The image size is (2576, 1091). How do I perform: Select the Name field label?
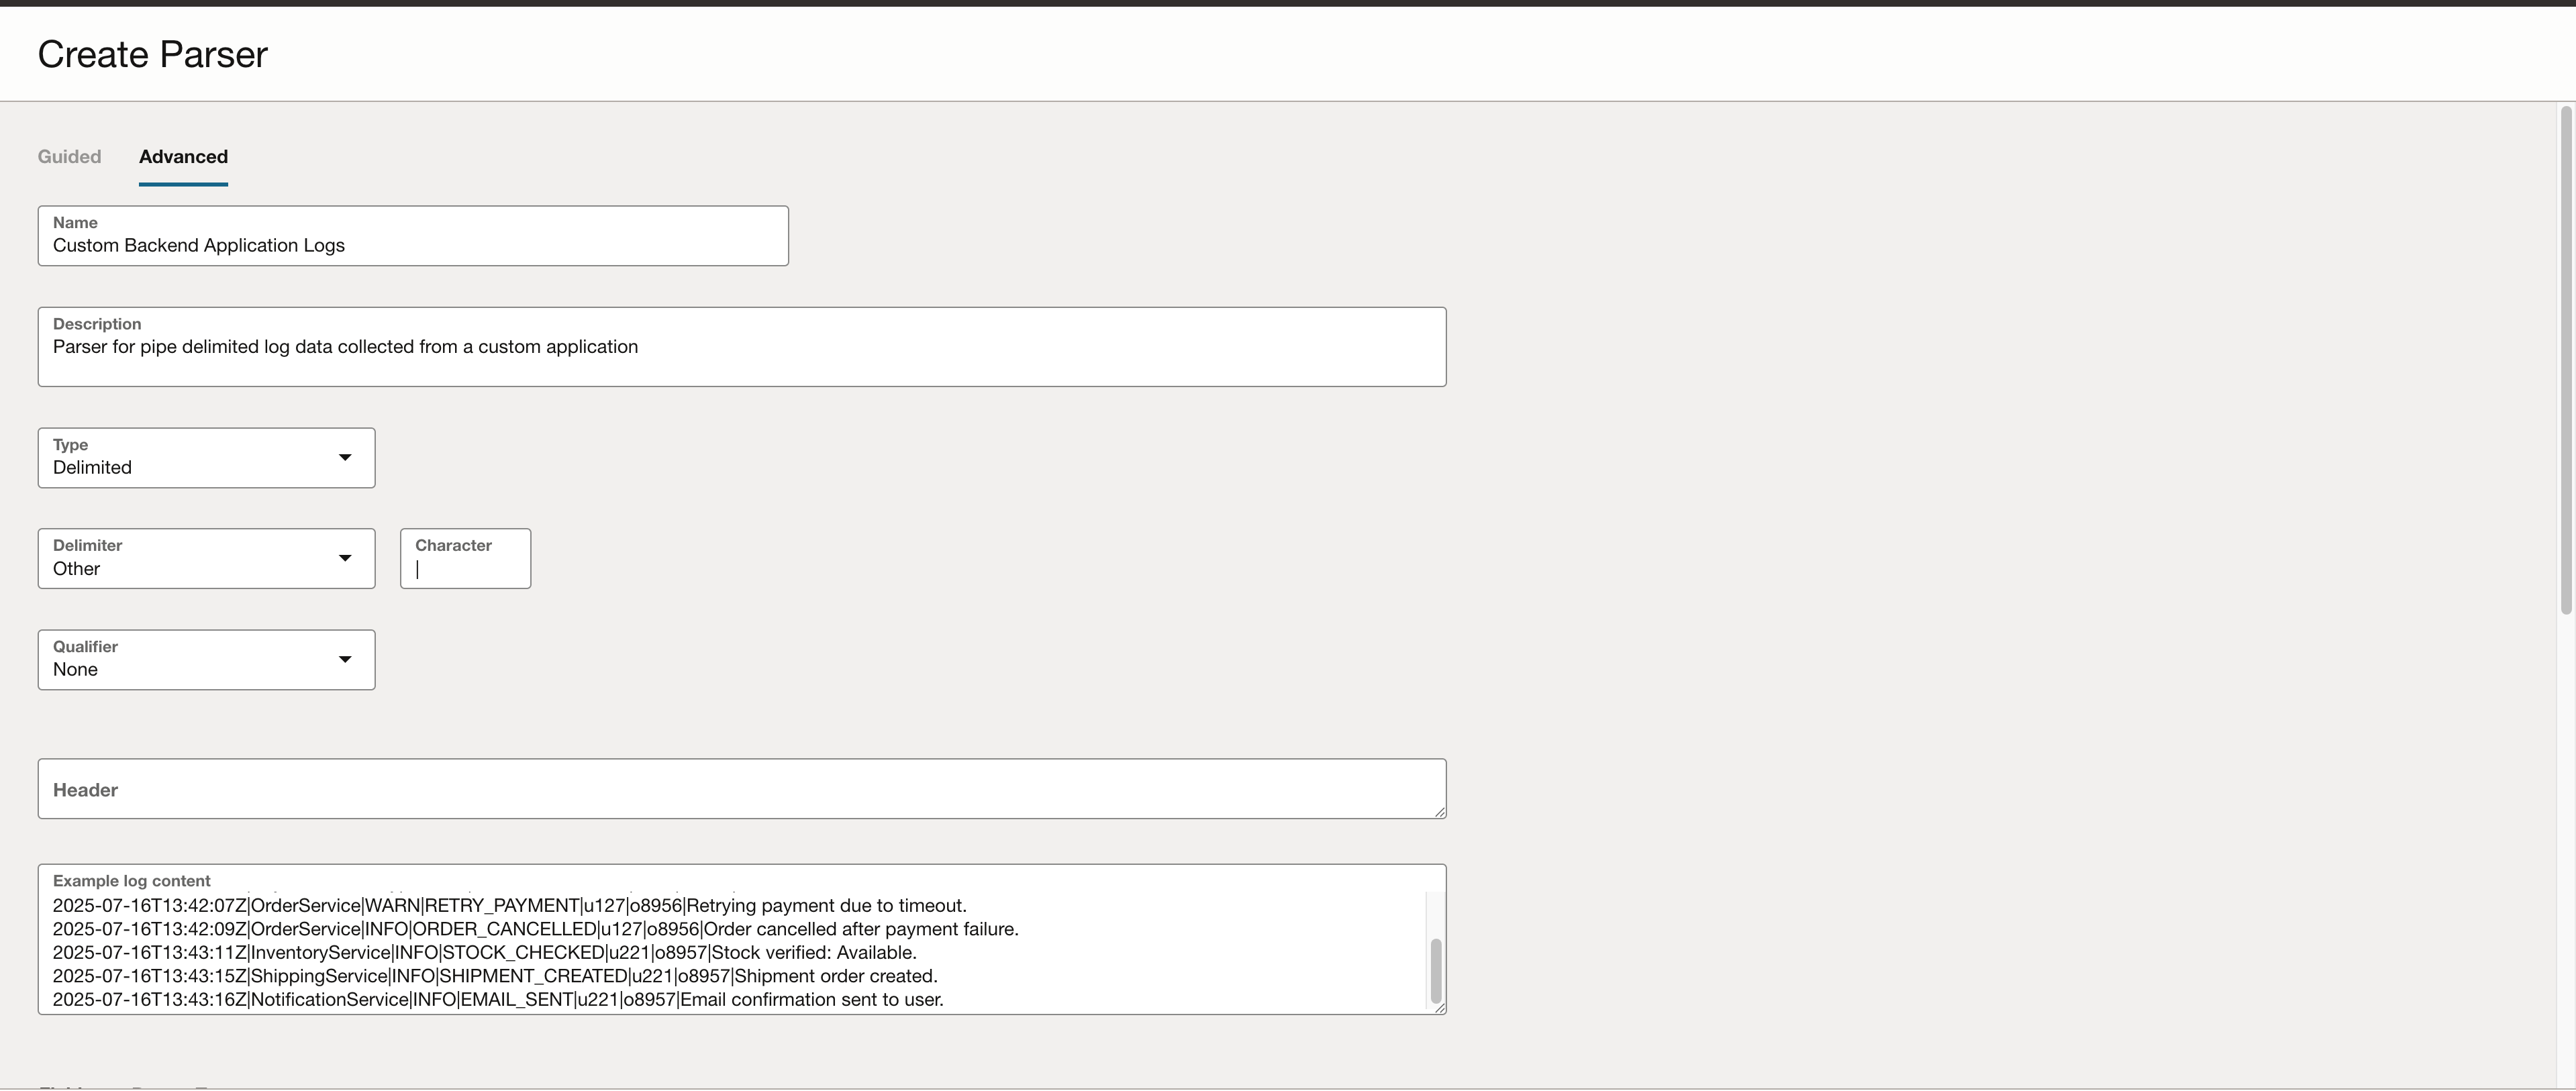coord(74,222)
